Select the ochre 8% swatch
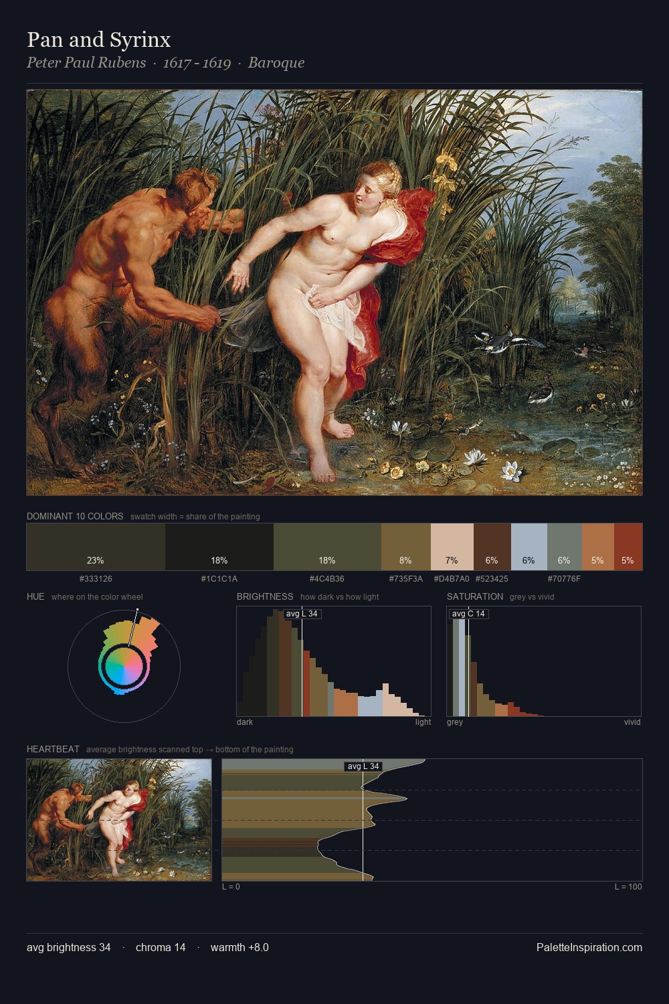 pyautogui.click(x=406, y=547)
